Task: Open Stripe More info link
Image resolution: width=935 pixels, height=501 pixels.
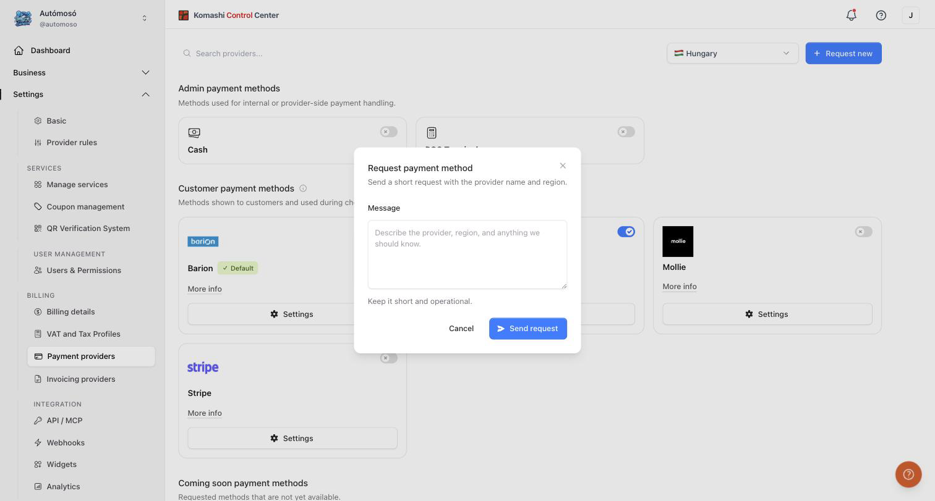Action: 205,413
